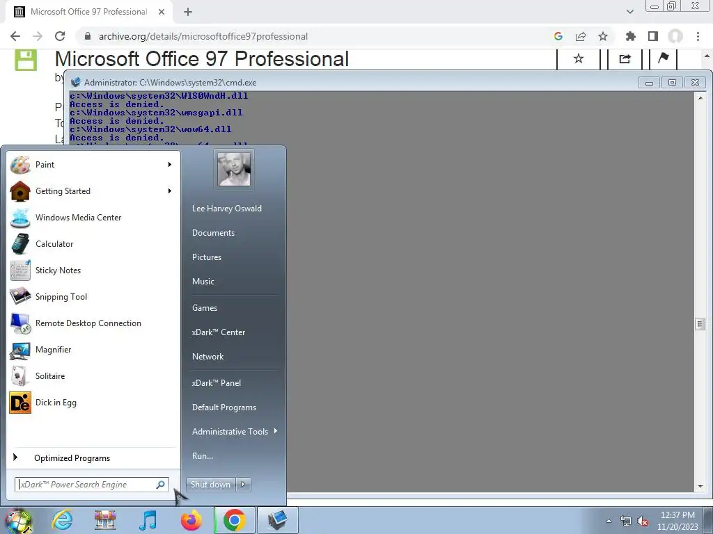
Task: Open Remote Desktop Connection
Action: click(x=93, y=323)
